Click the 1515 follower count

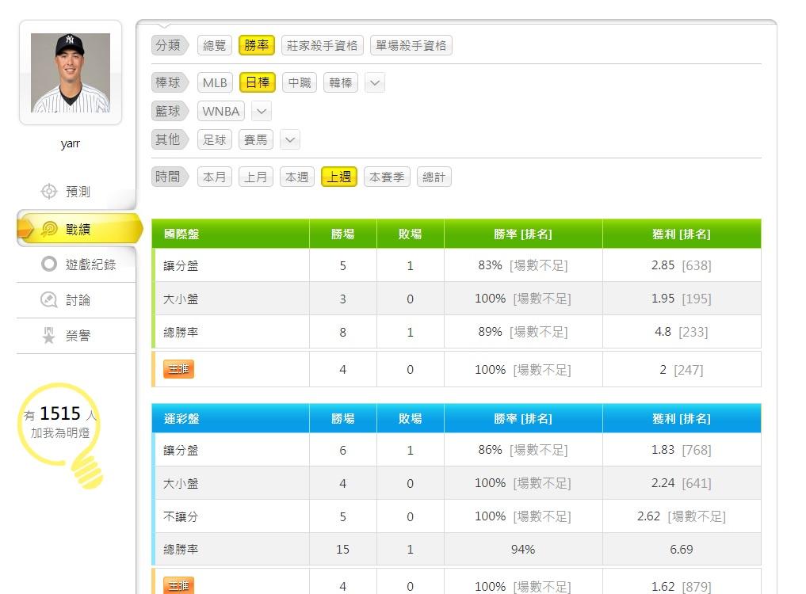tap(60, 413)
